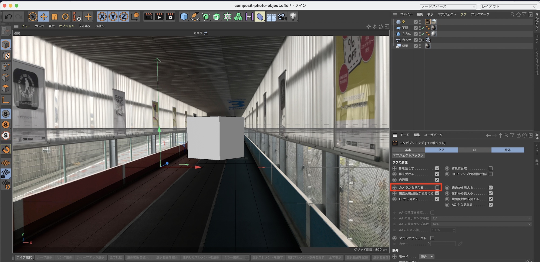The image size is (540, 262).
Task: Expand the レイアウト dropdown
Action: pyautogui.click(x=508, y=6)
